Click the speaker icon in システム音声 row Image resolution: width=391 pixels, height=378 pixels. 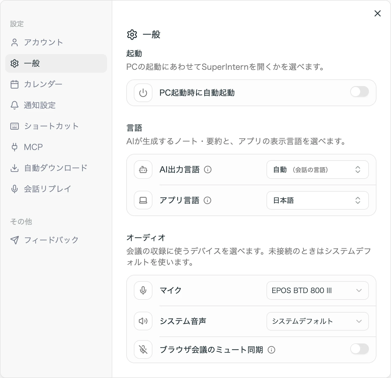(x=143, y=321)
